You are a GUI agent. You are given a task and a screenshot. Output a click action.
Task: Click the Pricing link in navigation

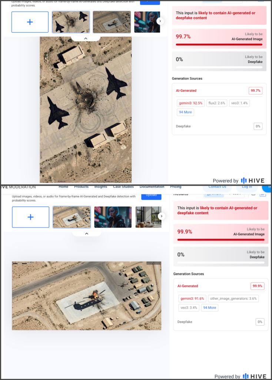[176, 187]
